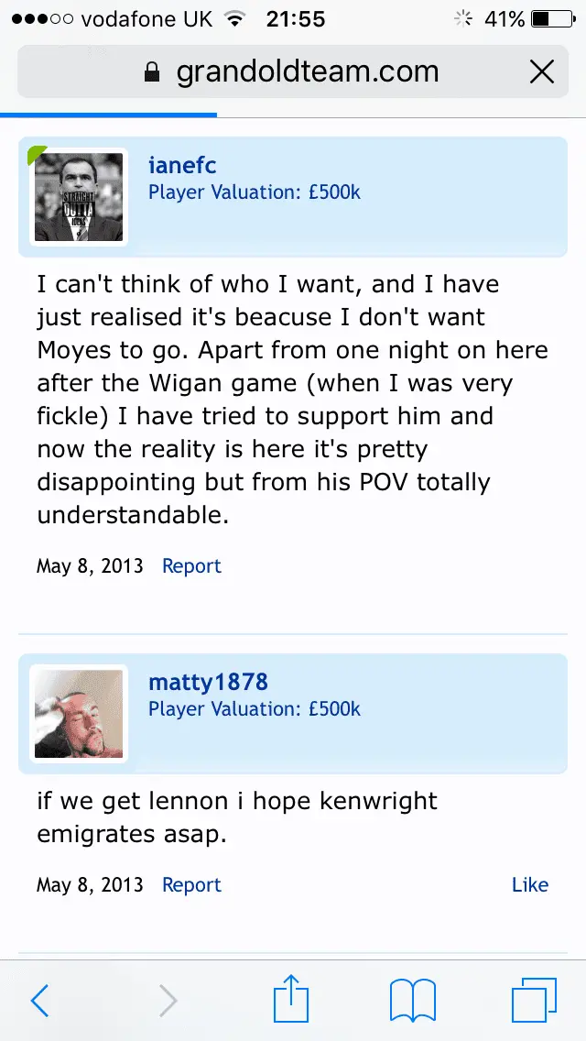Open matty1878's profile avatar
This screenshot has width=586, height=1041.
point(79,714)
